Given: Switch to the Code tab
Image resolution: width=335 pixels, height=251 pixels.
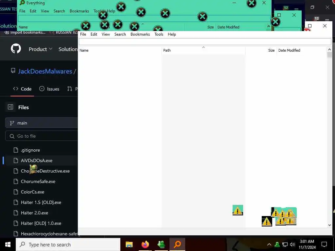Looking at the screenshot, I should click(22, 89).
